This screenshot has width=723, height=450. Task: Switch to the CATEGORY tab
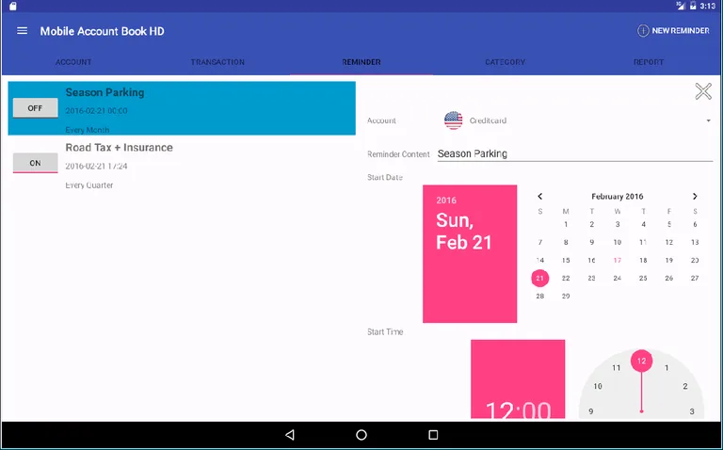[x=505, y=62]
